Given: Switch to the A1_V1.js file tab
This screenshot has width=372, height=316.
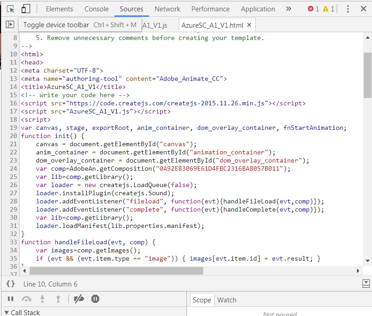Looking at the screenshot, I should pyautogui.click(x=155, y=25).
